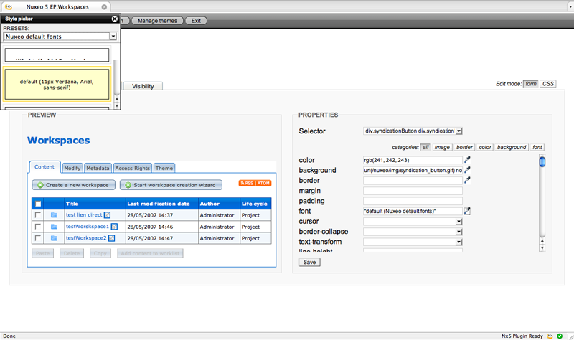Click the Life cycle column header

255,204
